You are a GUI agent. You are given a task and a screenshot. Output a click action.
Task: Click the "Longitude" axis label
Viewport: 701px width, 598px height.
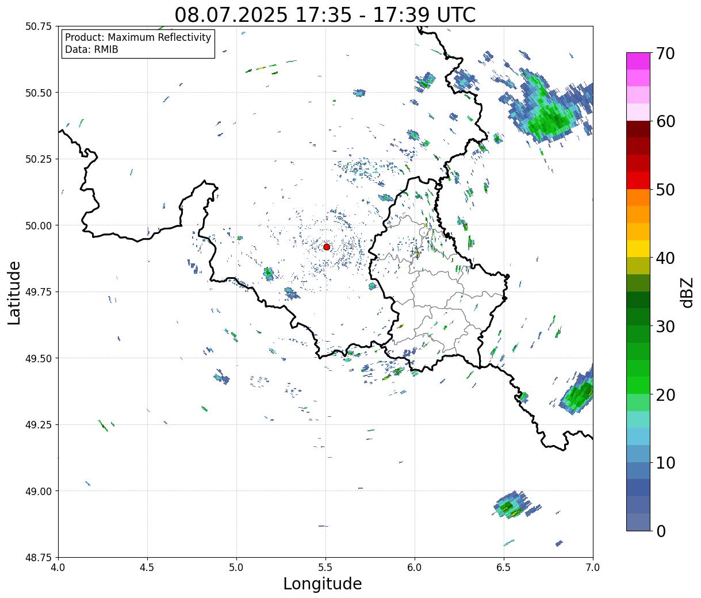[323, 584]
